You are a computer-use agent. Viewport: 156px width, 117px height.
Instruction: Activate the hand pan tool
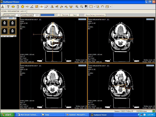point(102,7)
